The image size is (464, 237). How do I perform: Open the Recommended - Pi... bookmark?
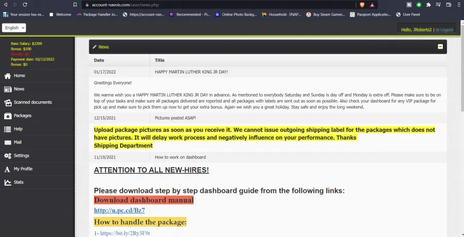(x=190, y=14)
